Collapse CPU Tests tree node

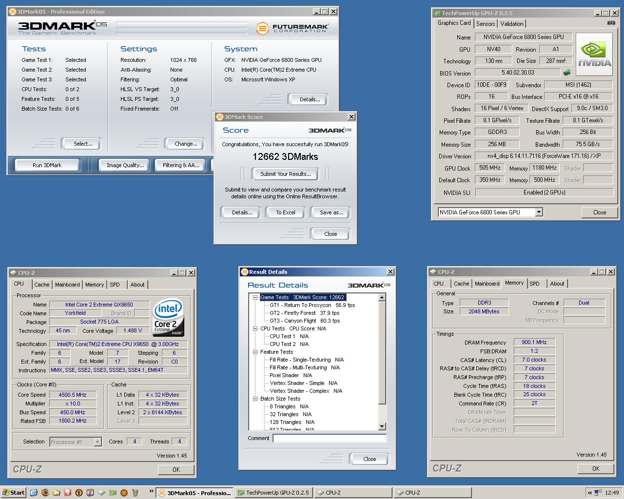[255, 328]
